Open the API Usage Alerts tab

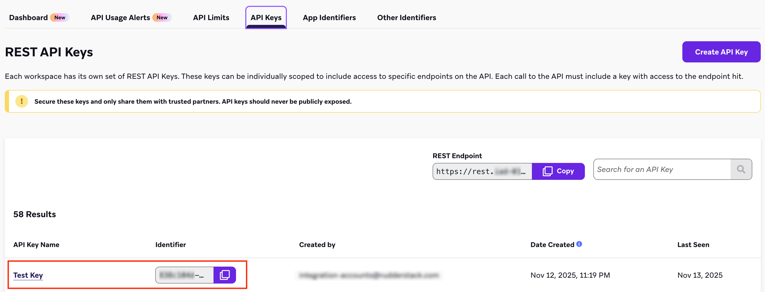[x=120, y=17]
